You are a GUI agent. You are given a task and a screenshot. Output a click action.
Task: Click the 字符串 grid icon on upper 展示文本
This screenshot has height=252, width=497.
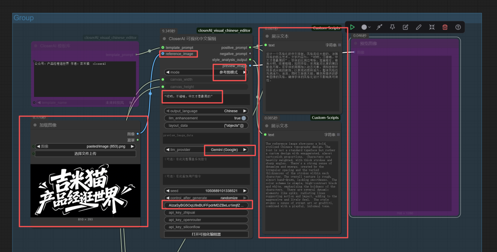point(340,45)
